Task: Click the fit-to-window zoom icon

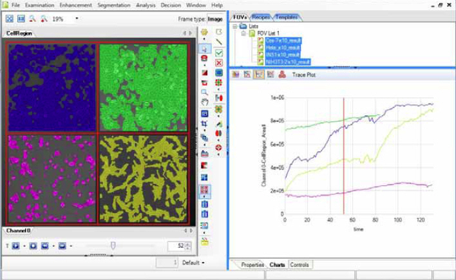Action: (9, 19)
